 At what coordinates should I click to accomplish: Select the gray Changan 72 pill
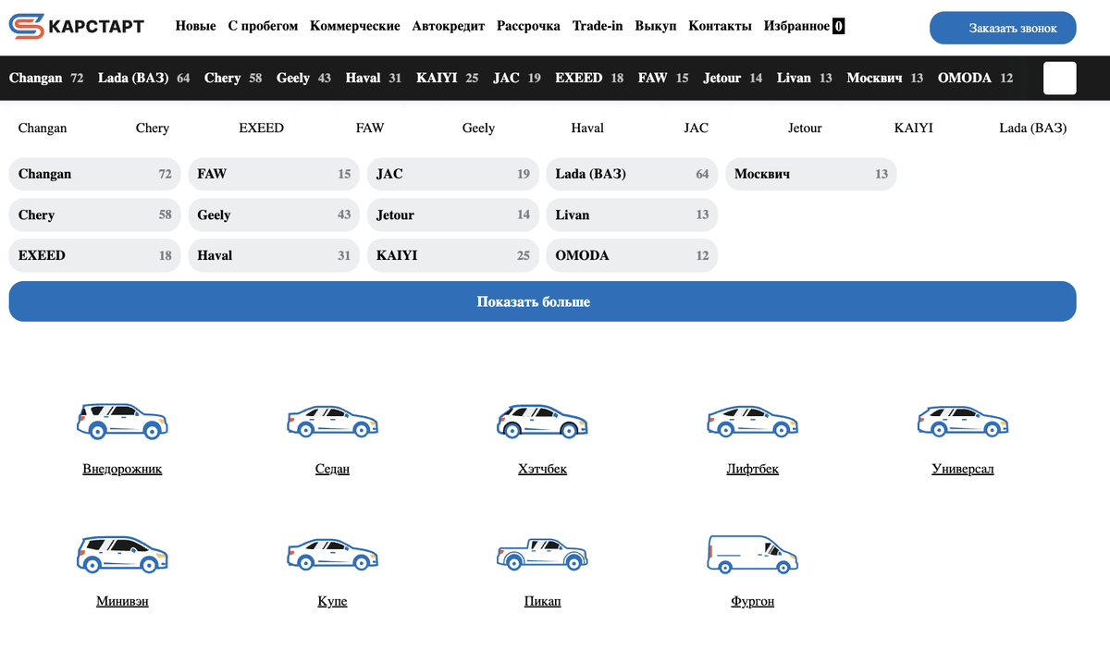tap(95, 174)
